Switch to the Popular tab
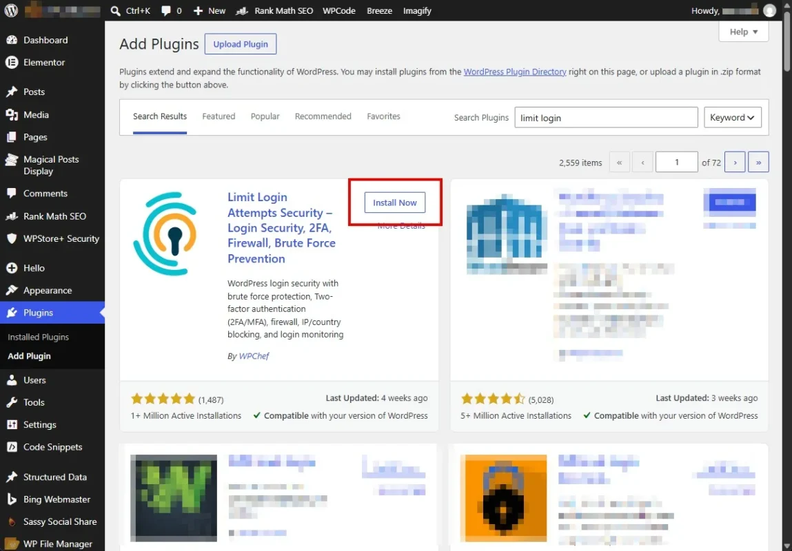The image size is (792, 551). pyautogui.click(x=265, y=116)
